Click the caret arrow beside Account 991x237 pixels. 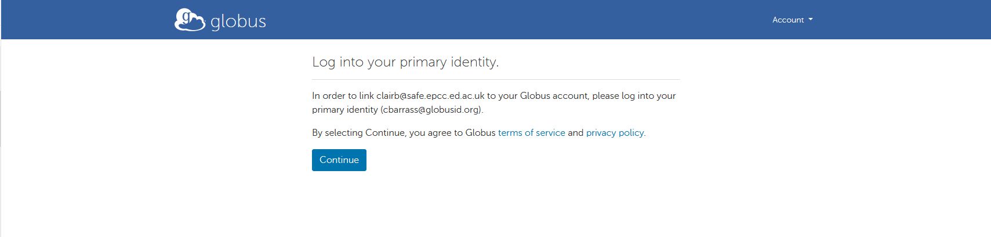(x=811, y=19)
